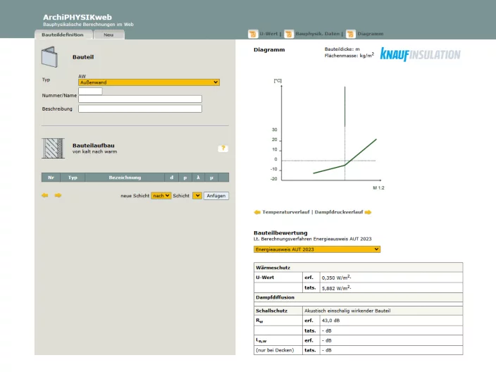Click the Nummer/Name short input field
This screenshot has width=496, height=372.
[90, 91]
